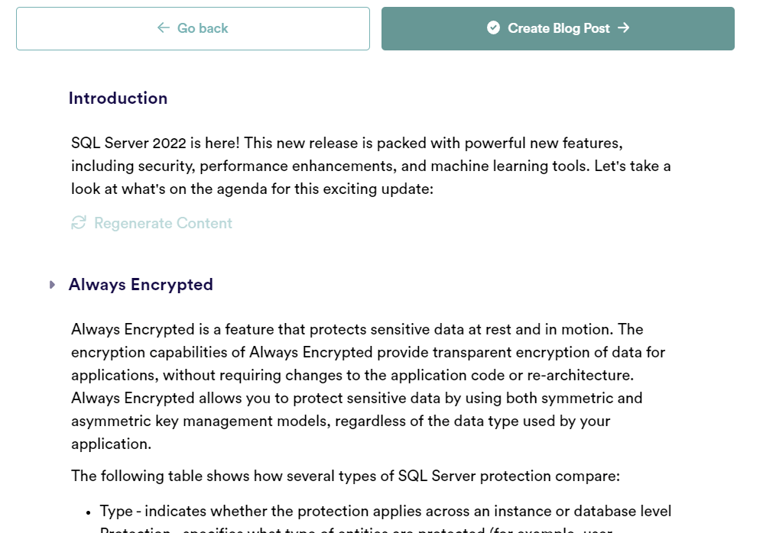Select the Introduction section heading

pos(118,99)
